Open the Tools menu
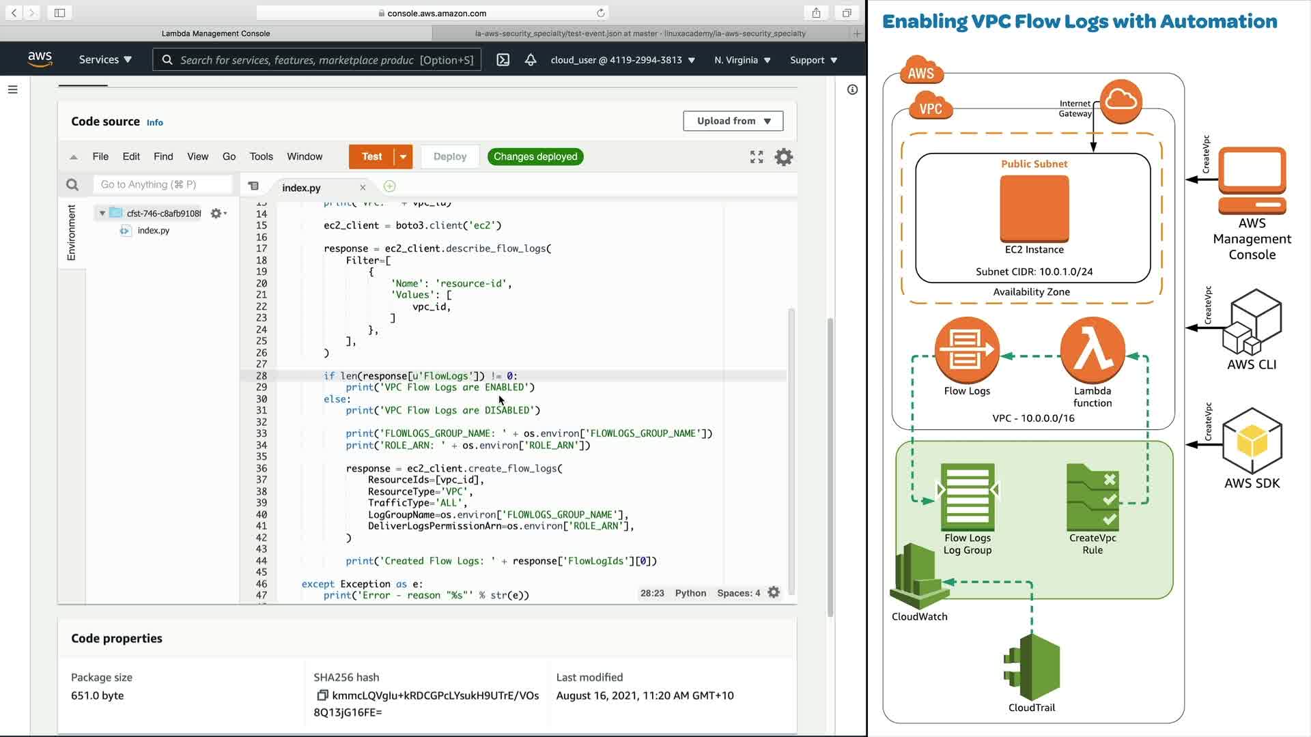Screen dimensions: 1311x737 pos(261,157)
